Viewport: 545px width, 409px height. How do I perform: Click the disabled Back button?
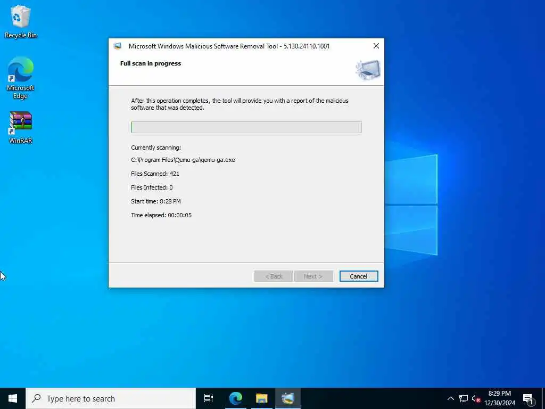coord(274,276)
